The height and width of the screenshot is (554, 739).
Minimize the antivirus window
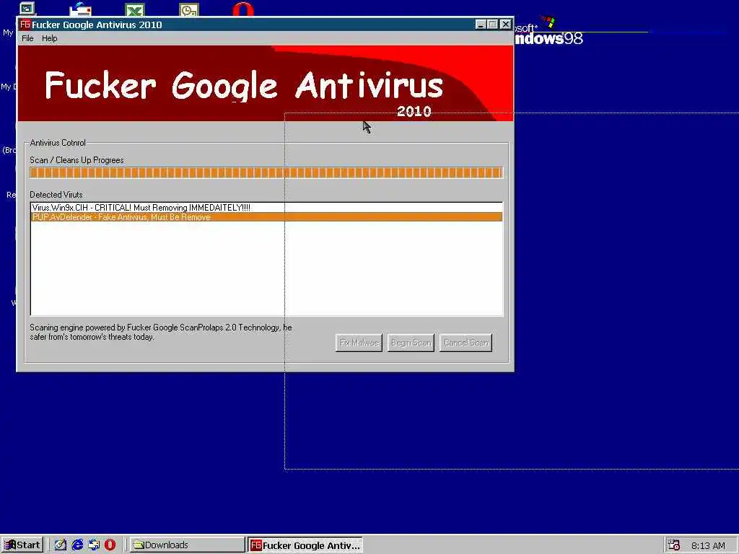(x=480, y=25)
